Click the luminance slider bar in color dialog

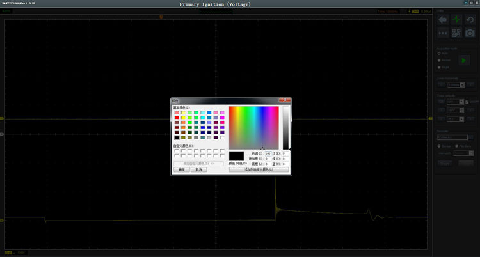coord(286,128)
